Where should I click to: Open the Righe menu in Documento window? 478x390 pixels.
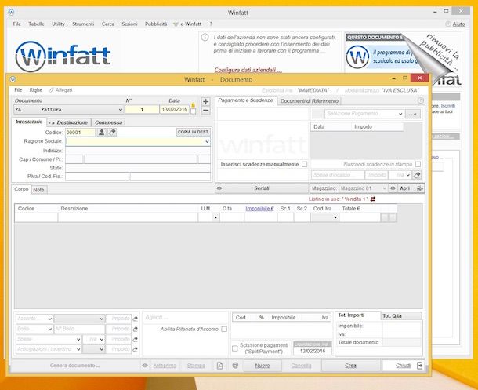click(36, 90)
